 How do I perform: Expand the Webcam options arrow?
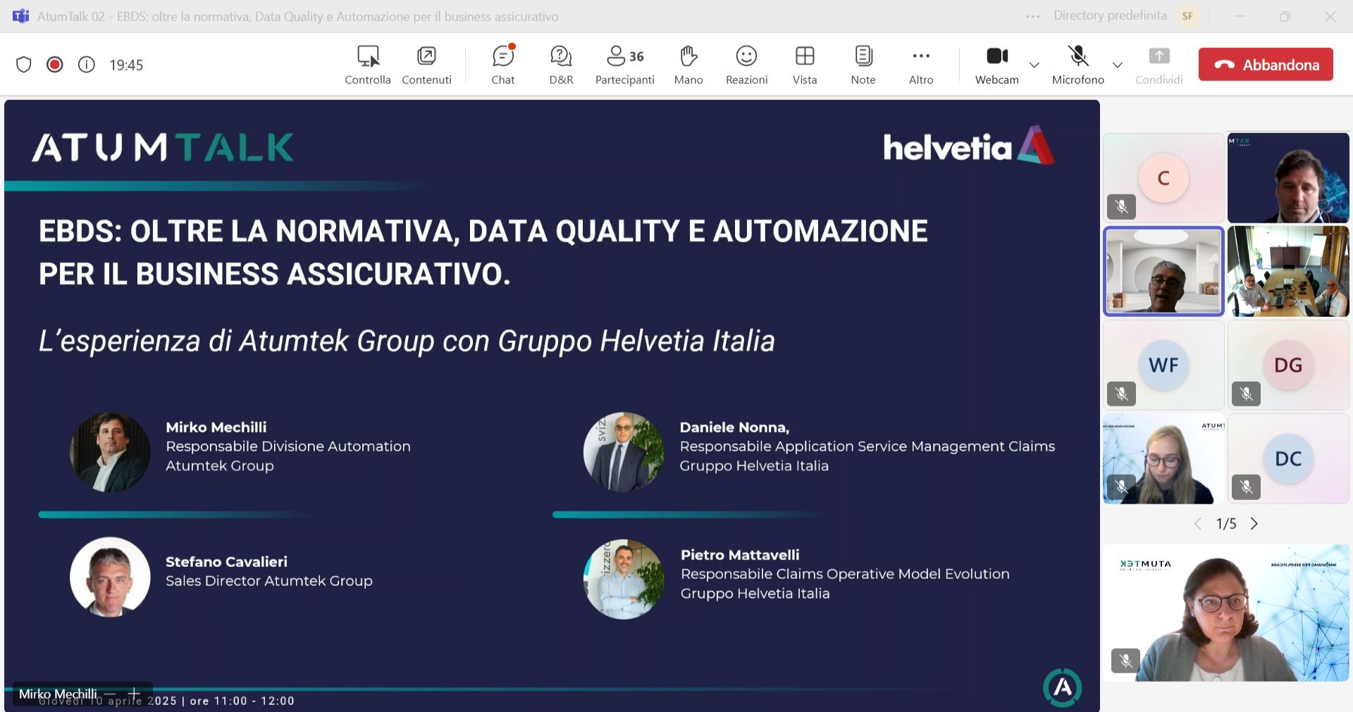(x=1034, y=65)
